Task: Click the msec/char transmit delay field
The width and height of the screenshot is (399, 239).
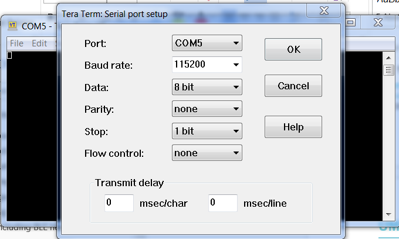Action: pos(119,203)
